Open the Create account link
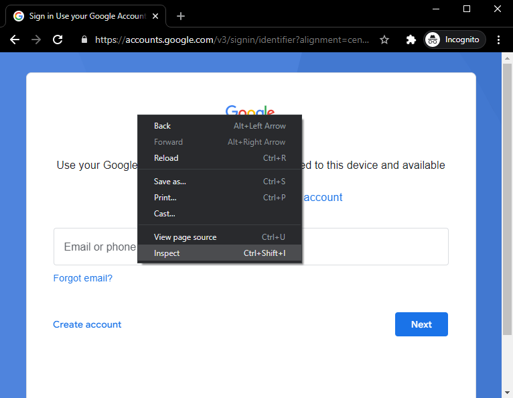This screenshot has width=513, height=398. click(x=87, y=324)
